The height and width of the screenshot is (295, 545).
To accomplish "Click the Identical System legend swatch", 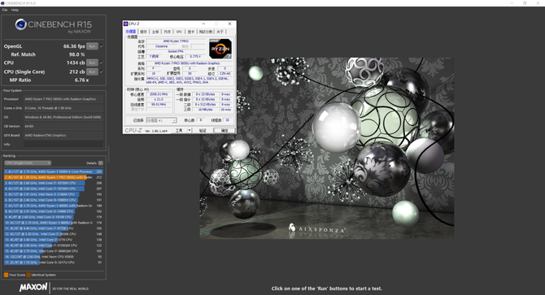I will [28, 275].
